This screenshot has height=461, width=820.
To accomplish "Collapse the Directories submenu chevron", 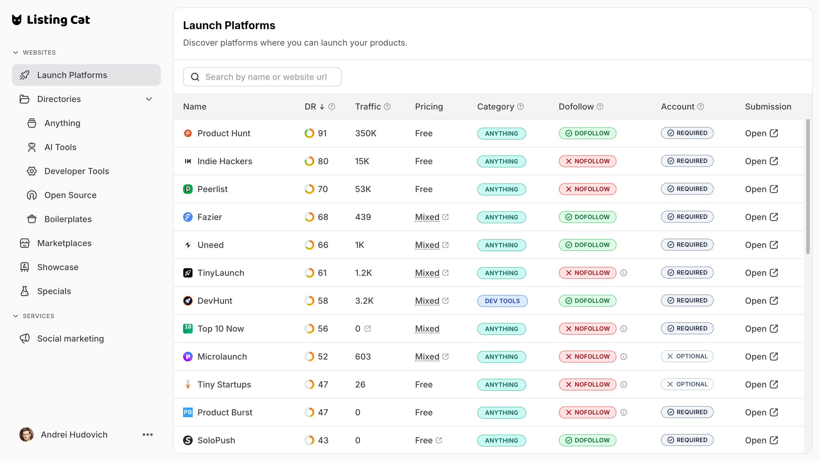I will (149, 99).
